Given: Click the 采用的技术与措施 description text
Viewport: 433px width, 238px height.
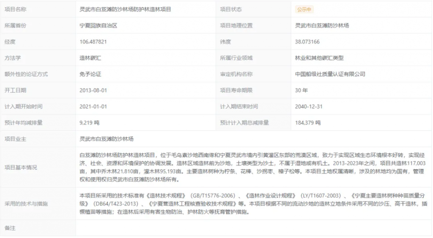Looking at the screenshot, I should (x=252, y=204).
